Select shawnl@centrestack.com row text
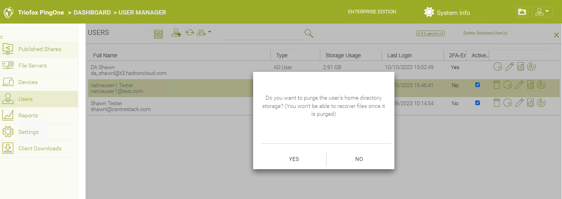The height and width of the screenshot is (199, 562). [x=121, y=109]
